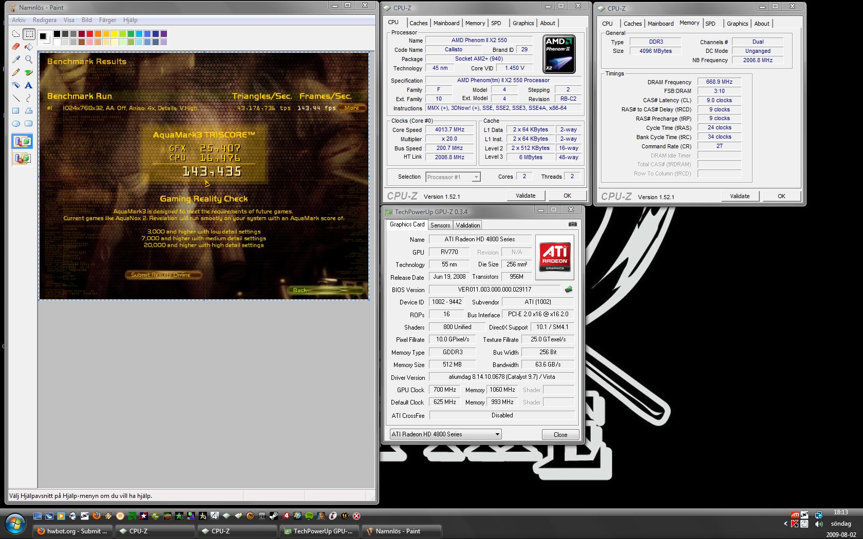The image size is (863, 539).
Task: Select the Rectangle shape tool
Action: pos(16,110)
